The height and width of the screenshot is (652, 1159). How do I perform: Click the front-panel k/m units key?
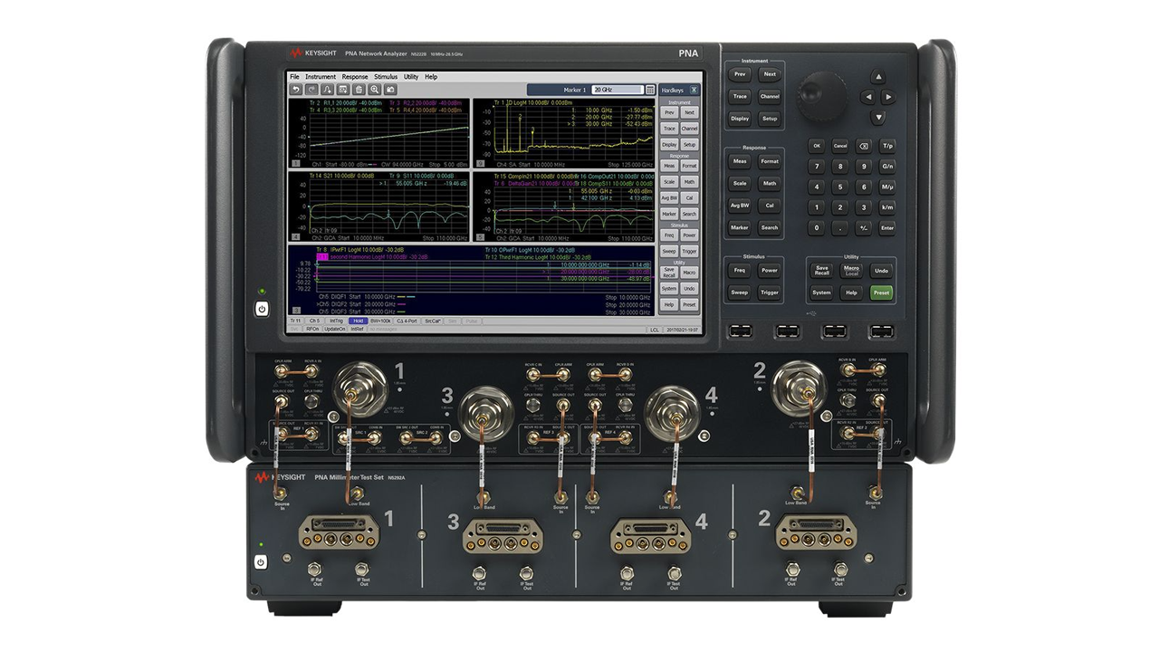click(x=887, y=207)
